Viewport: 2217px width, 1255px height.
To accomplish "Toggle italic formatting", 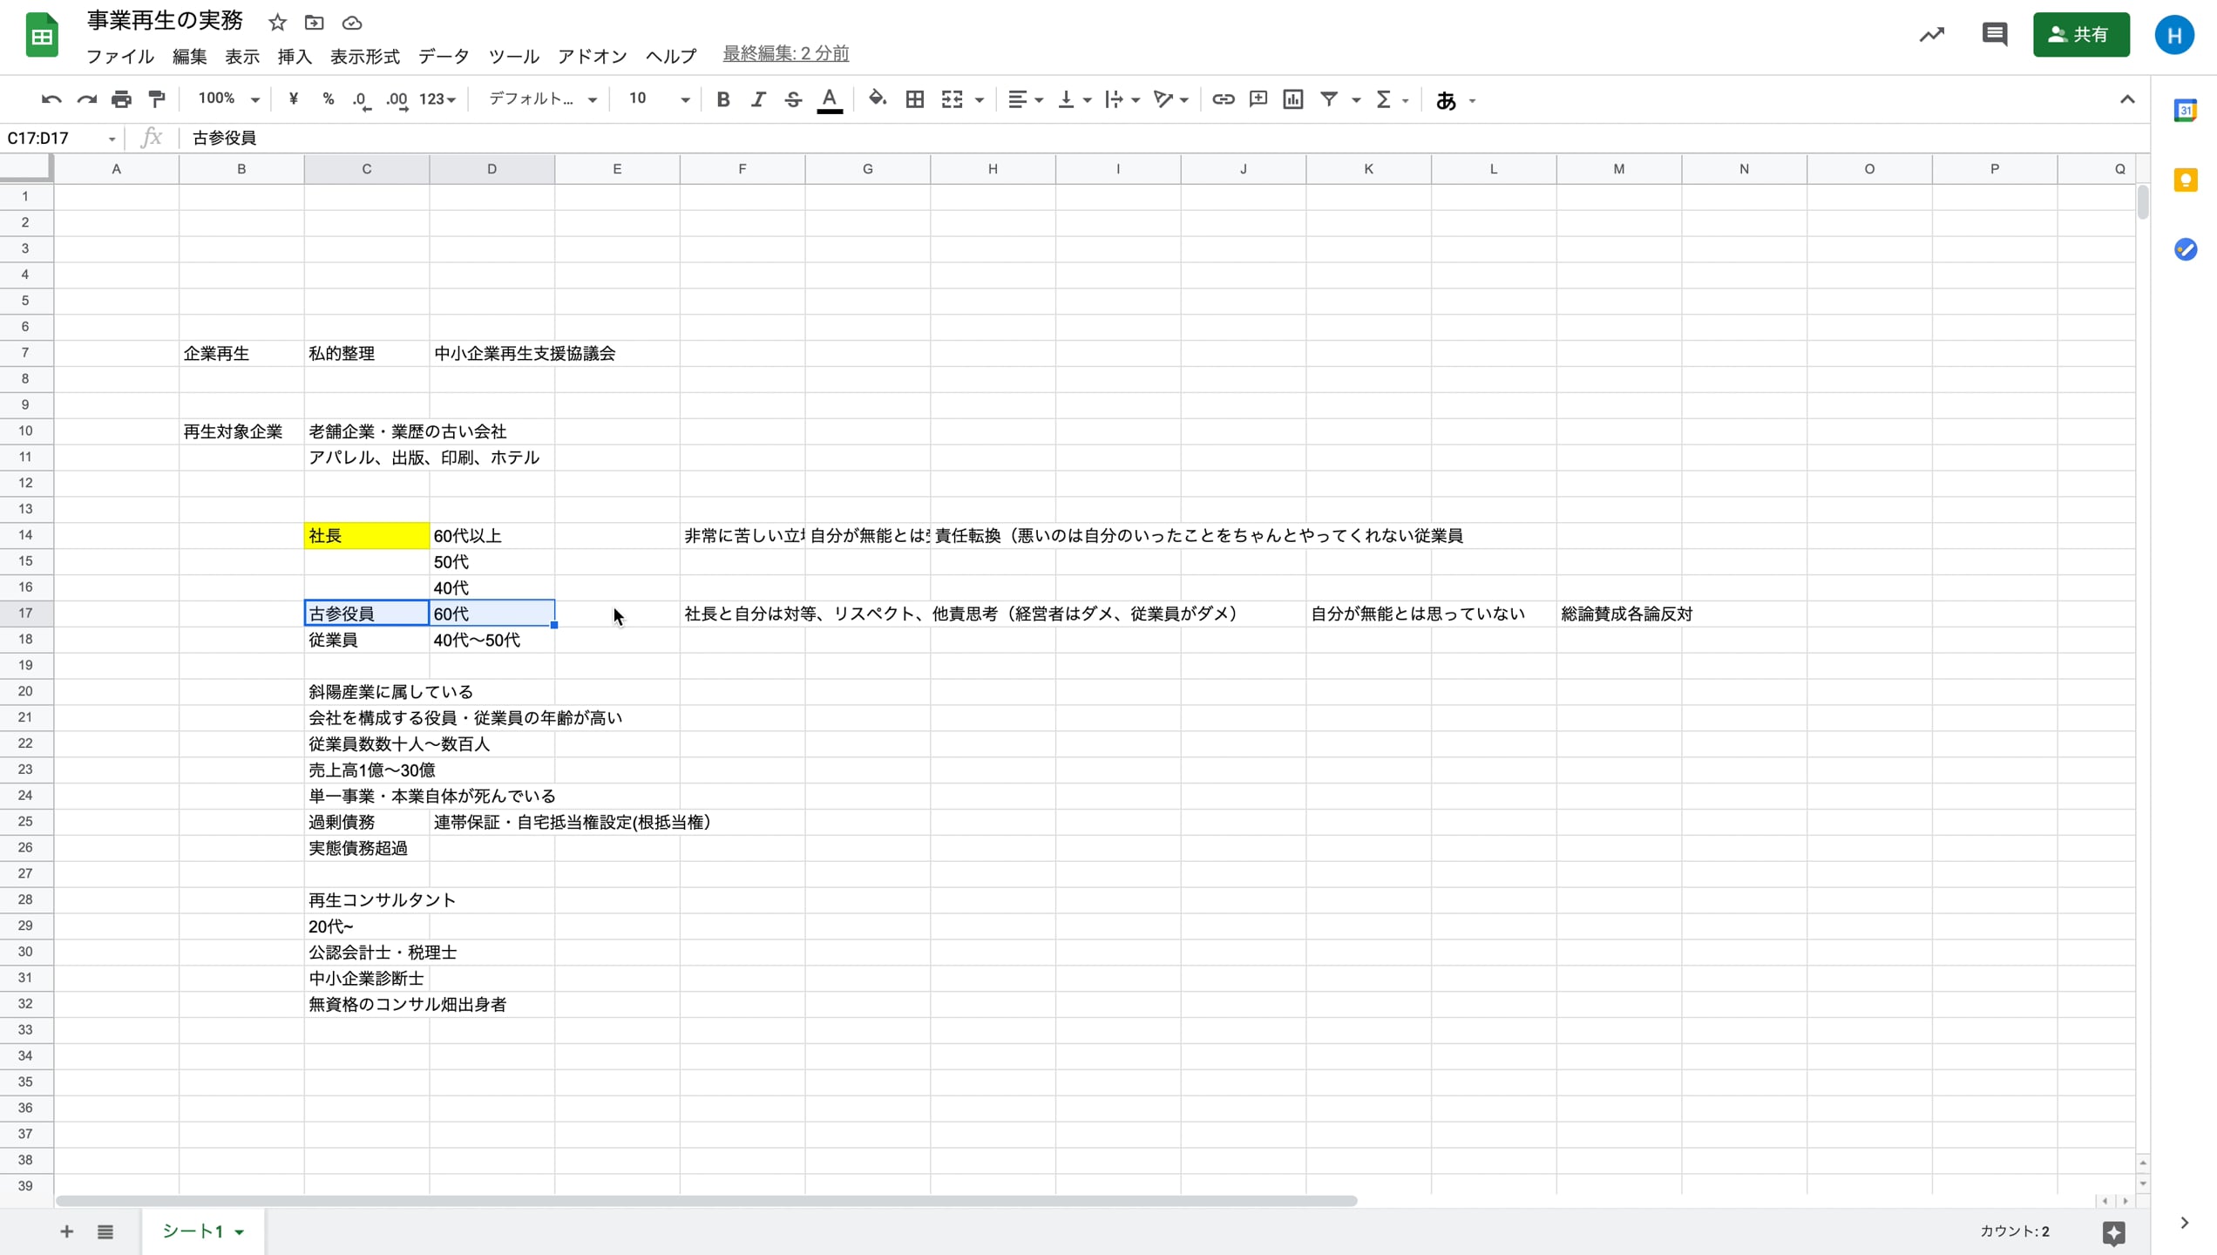I will pos(757,98).
